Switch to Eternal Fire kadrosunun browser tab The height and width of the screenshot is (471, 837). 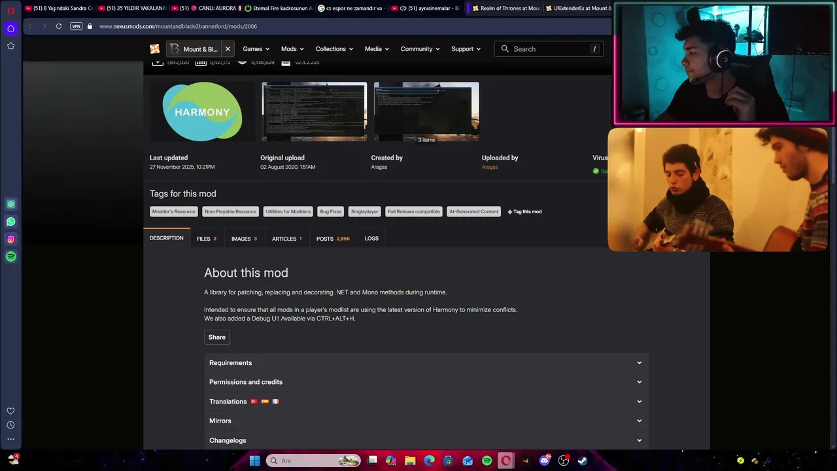click(x=279, y=8)
